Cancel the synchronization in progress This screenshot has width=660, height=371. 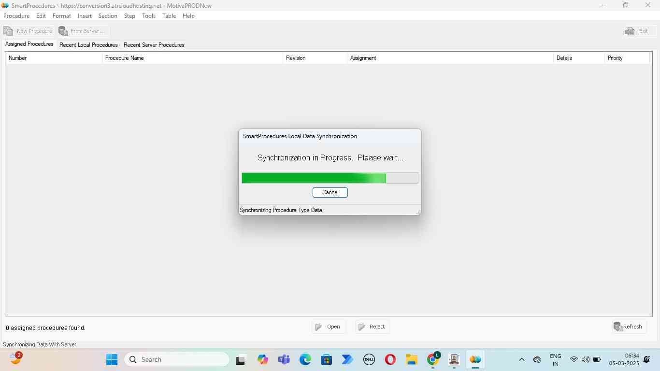pyautogui.click(x=330, y=192)
